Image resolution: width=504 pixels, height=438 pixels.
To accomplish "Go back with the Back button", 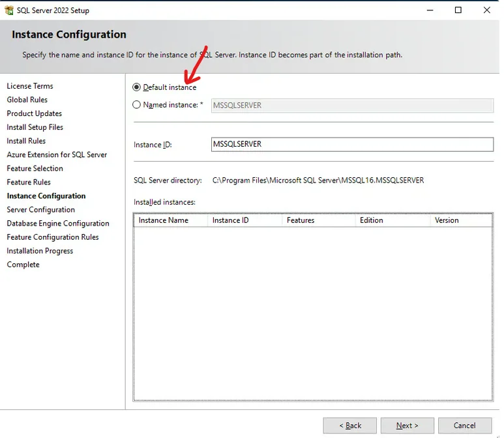I will (350, 426).
